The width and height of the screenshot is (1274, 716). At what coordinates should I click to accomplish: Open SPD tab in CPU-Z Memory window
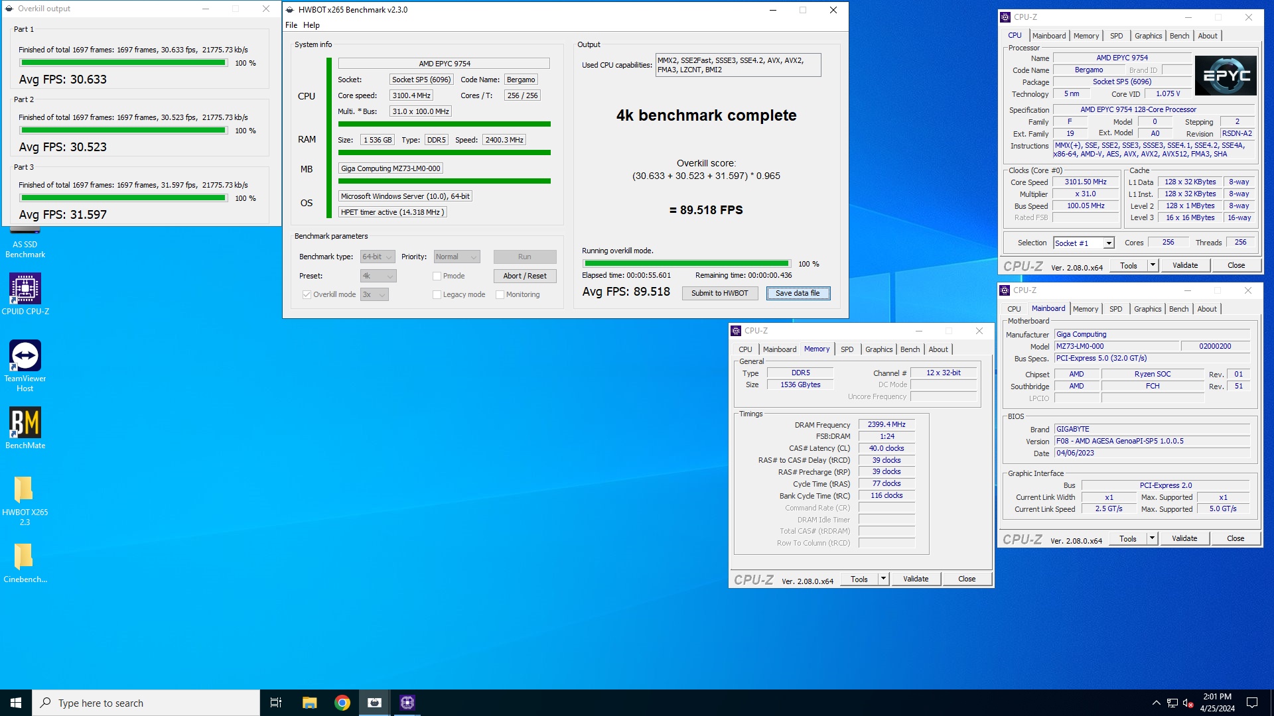[x=847, y=349]
